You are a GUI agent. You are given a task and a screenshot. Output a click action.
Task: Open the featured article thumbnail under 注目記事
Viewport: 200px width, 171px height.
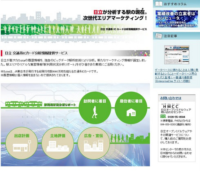[x=177, y=55]
